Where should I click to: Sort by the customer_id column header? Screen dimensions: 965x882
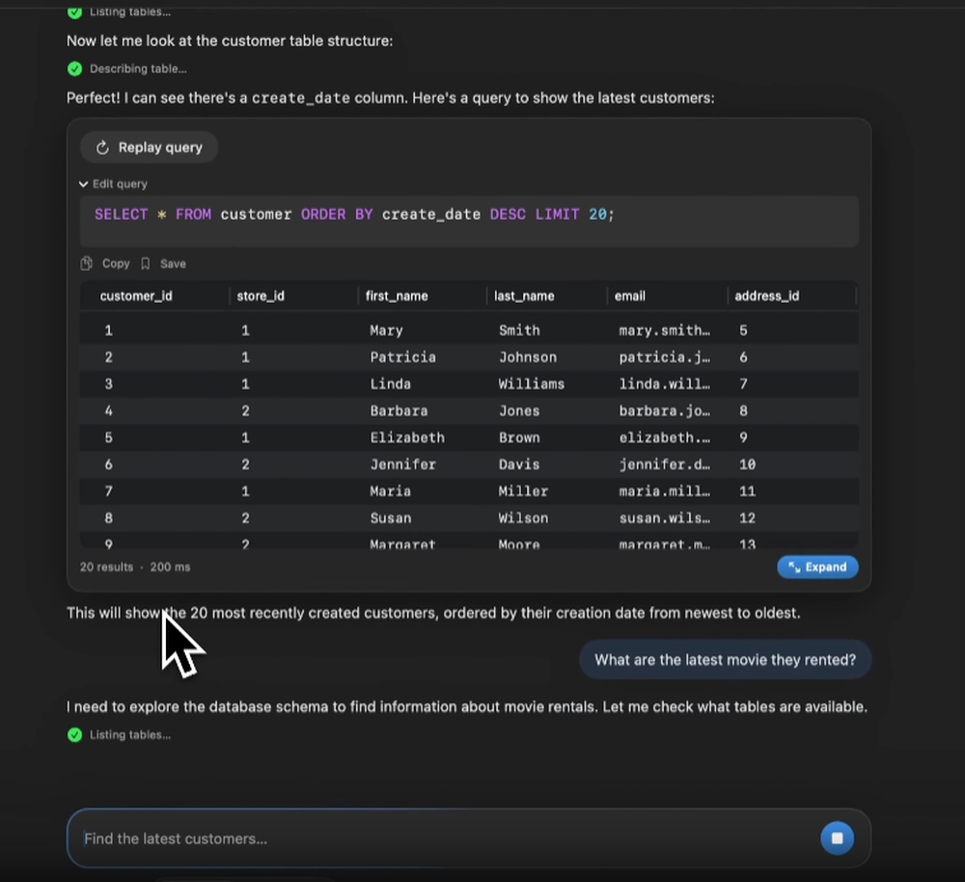tap(136, 296)
